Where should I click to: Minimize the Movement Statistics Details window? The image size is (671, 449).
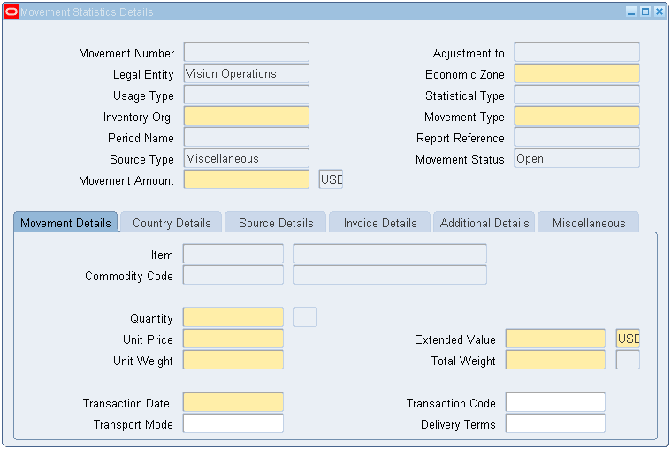(631, 12)
